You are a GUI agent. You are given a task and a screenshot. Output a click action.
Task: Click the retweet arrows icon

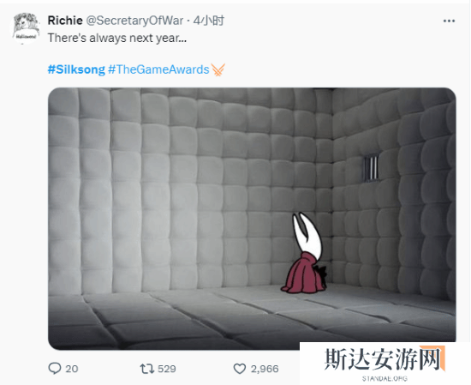pyautogui.click(x=147, y=369)
